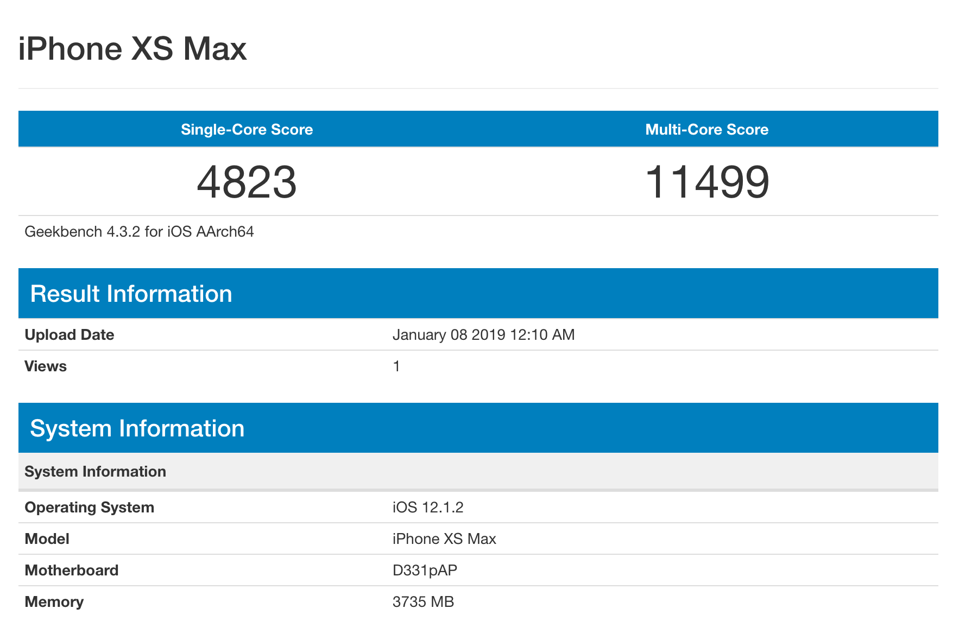The height and width of the screenshot is (621, 959).
Task: Click the blue System Information section header
Action: point(137,428)
